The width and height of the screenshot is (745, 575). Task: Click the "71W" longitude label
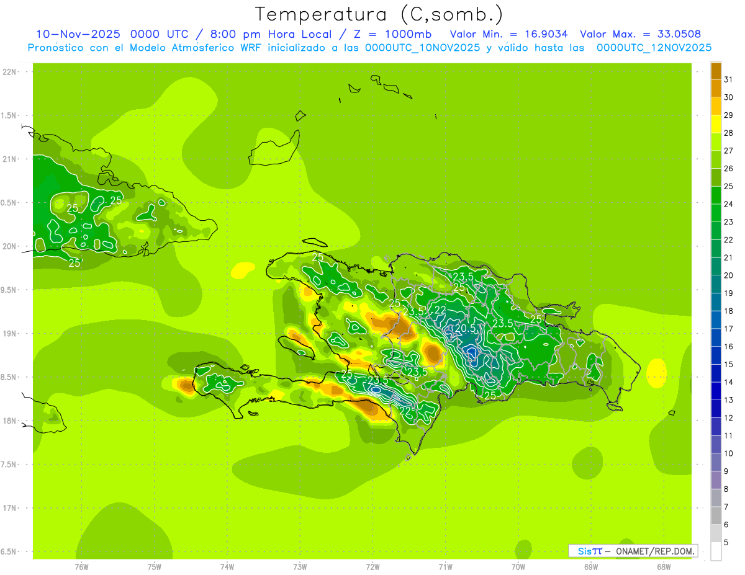(445, 566)
